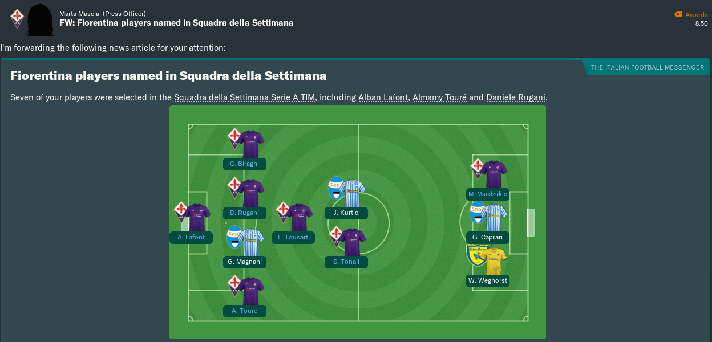Click A. Touré's purple shirt icon
The height and width of the screenshot is (342, 712).
pos(251,291)
